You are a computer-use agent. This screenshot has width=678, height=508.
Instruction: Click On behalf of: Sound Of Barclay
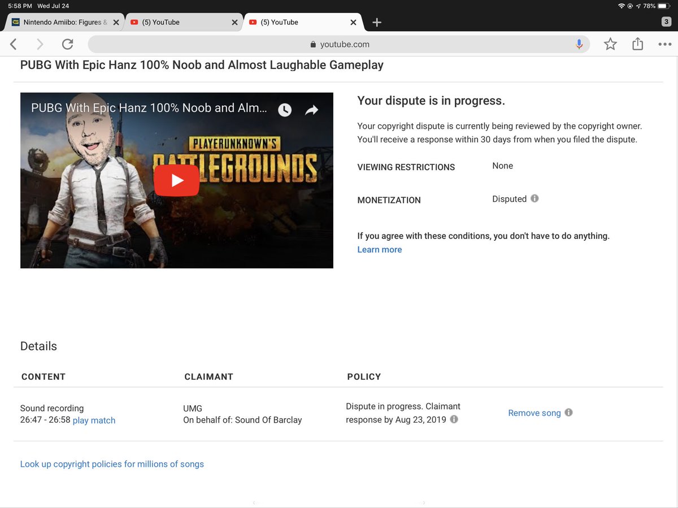pos(242,420)
